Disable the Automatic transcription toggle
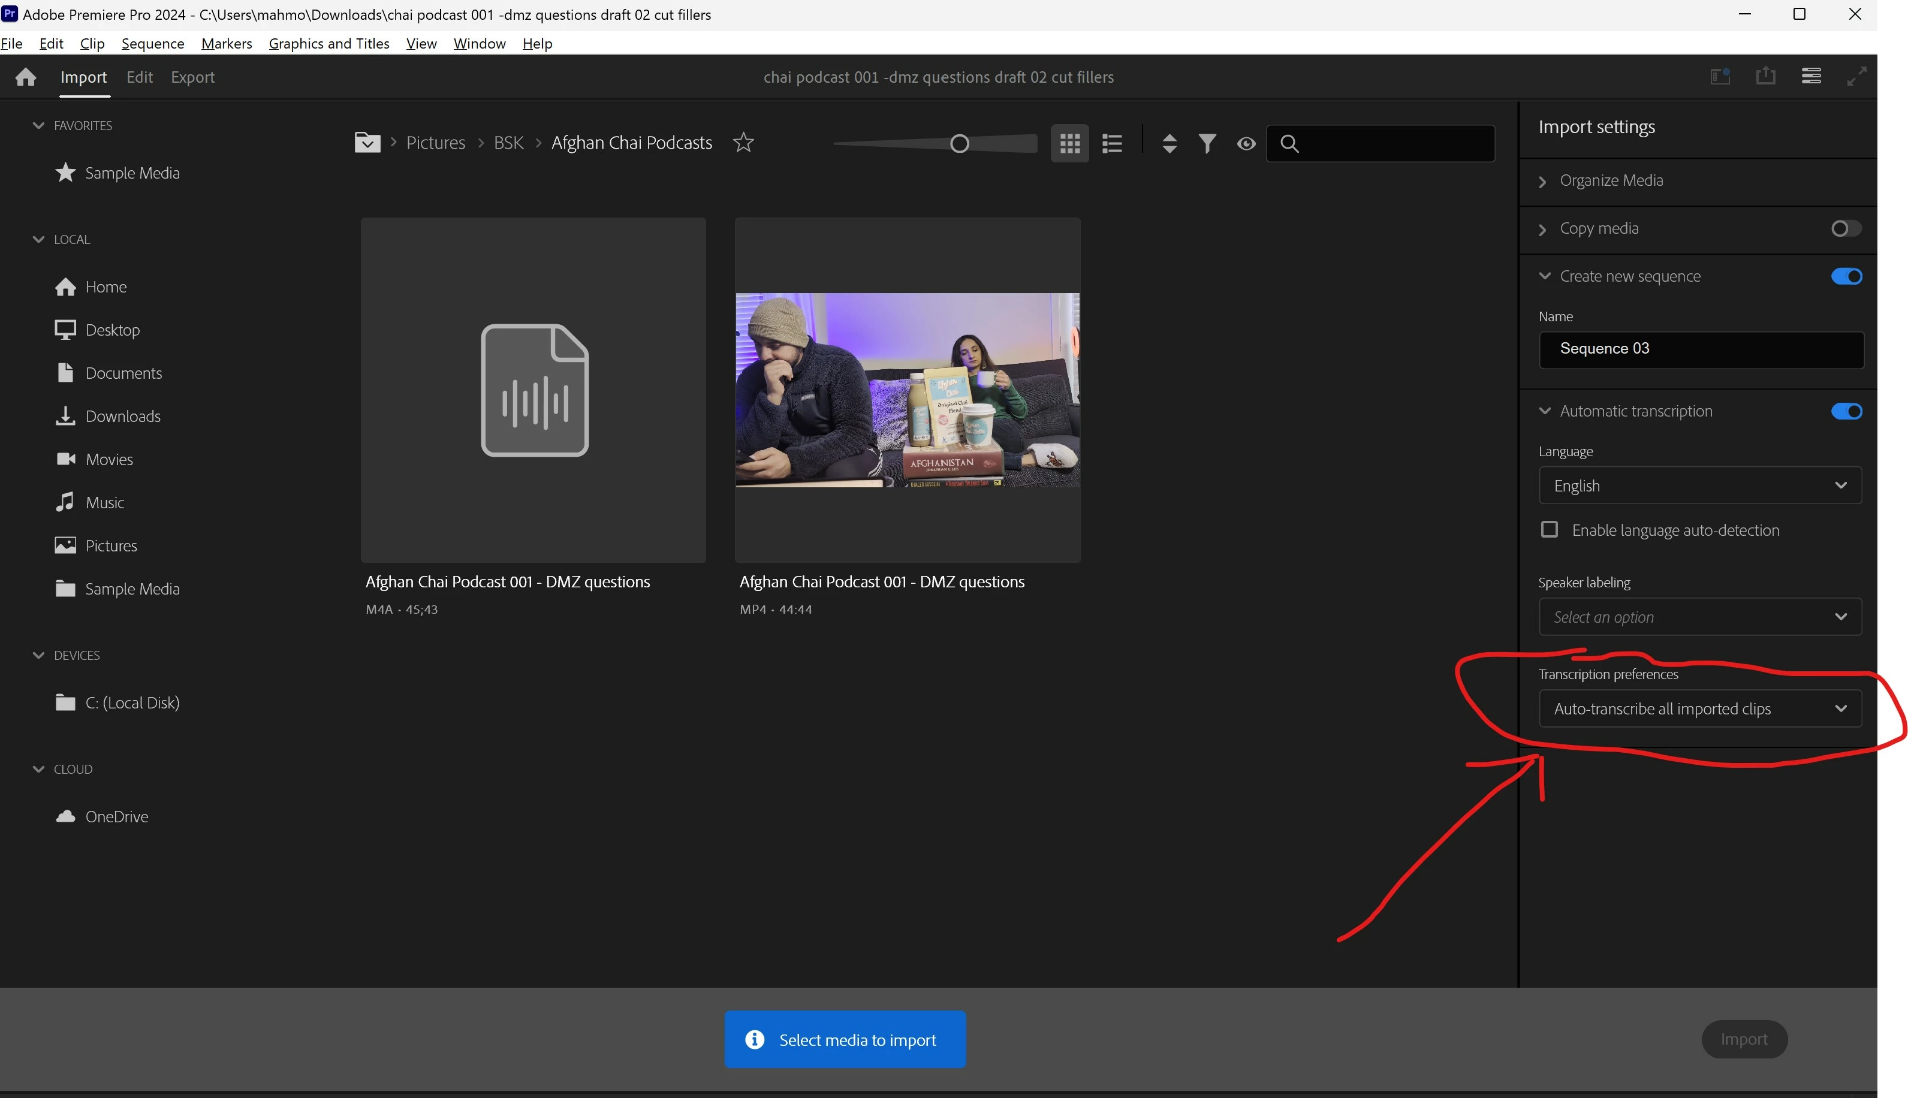Screen dimensions: 1908x1098 pos(1846,411)
